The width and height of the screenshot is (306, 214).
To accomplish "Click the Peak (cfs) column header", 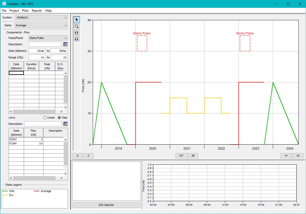I will (47, 66).
